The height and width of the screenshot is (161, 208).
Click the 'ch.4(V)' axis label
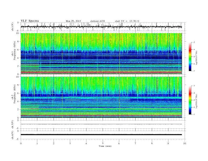tap(13, 135)
